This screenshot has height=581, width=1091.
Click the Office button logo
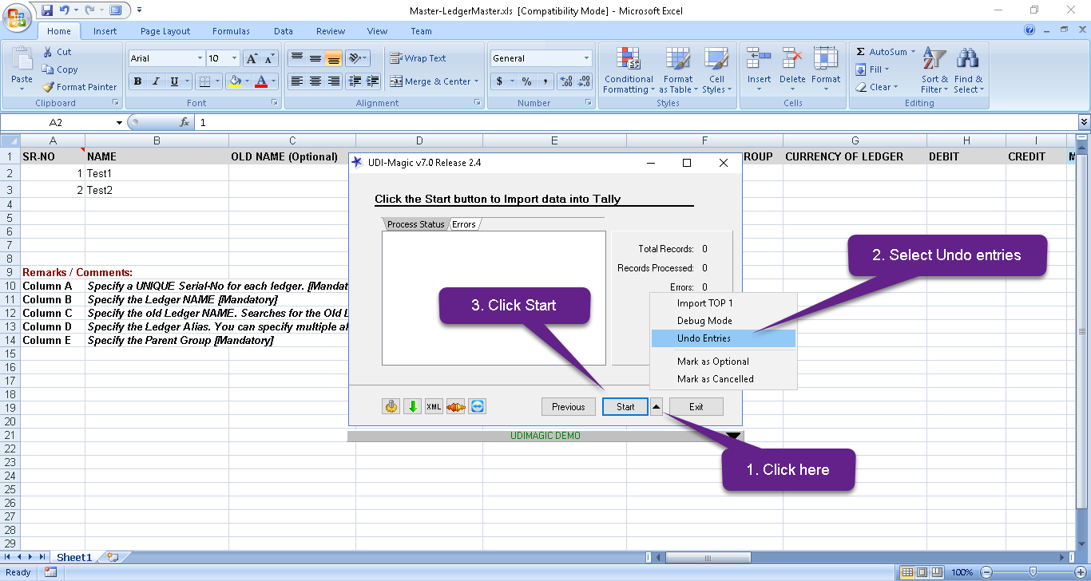coord(17,17)
